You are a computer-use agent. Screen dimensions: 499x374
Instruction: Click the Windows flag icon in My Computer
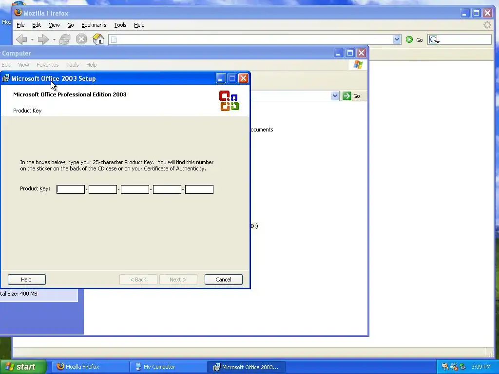coord(358,65)
